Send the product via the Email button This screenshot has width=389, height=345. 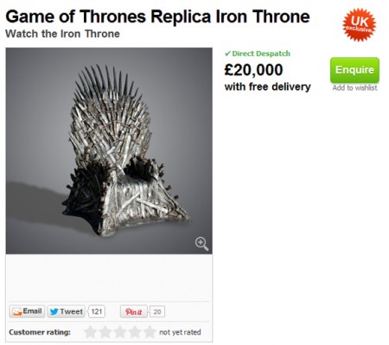[x=27, y=311]
